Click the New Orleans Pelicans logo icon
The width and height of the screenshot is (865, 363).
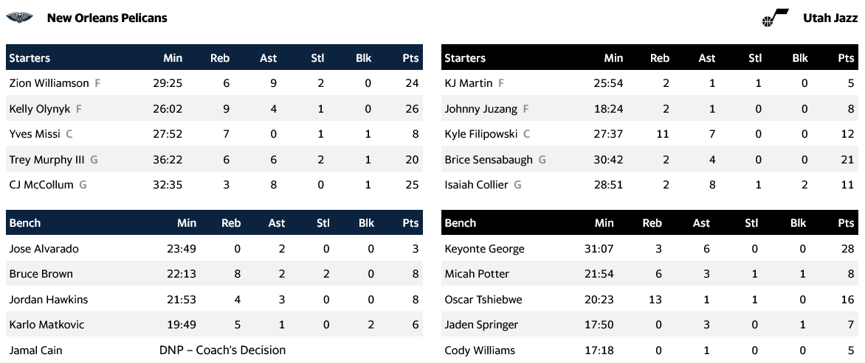pyautogui.click(x=20, y=18)
